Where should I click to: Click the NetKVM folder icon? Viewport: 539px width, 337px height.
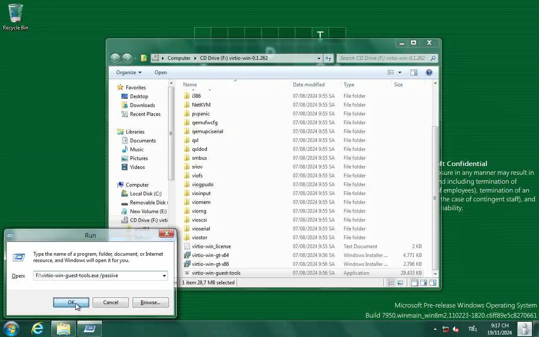187,105
